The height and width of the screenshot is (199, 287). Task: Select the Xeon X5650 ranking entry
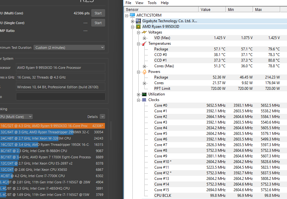(x=52, y=170)
